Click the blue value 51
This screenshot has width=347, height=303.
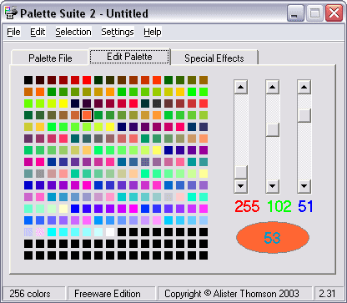[x=305, y=206]
